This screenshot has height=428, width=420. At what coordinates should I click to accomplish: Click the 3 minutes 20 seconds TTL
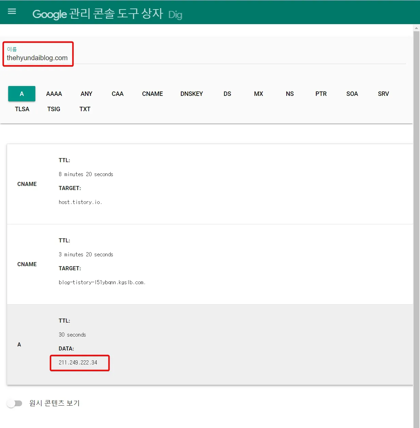pyautogui.click(x=86, y=254)
